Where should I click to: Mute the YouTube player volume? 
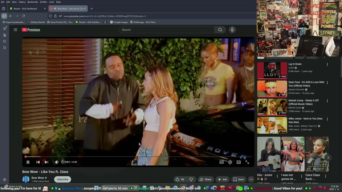point(57,162)
